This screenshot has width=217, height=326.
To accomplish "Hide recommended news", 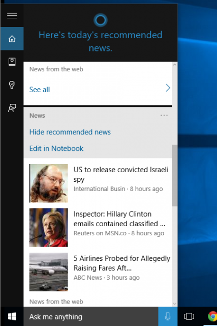I will (70, 132).
